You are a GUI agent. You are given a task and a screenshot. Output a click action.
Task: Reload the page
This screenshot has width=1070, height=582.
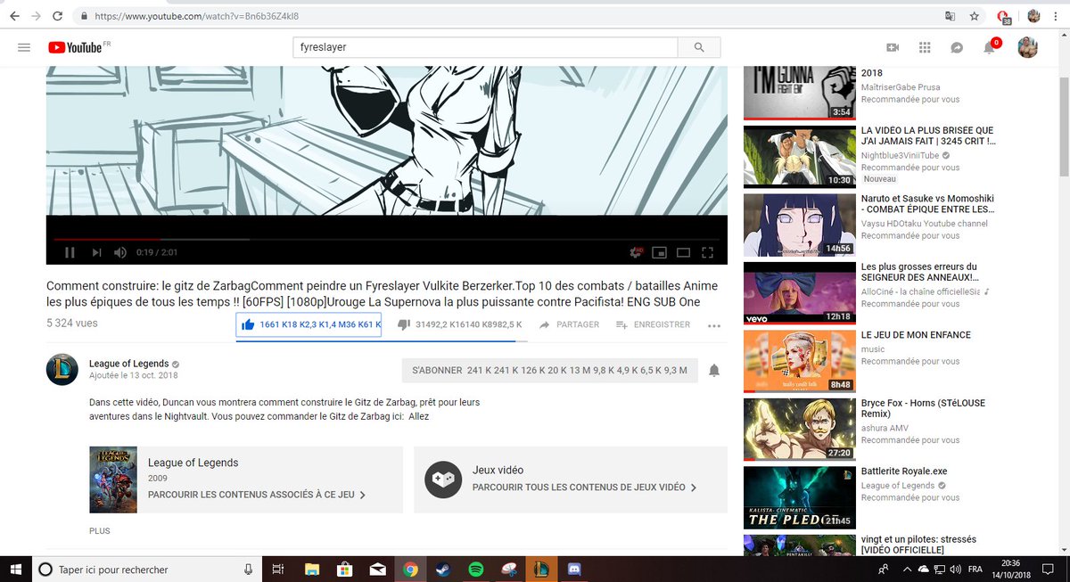tap(58, 16)
